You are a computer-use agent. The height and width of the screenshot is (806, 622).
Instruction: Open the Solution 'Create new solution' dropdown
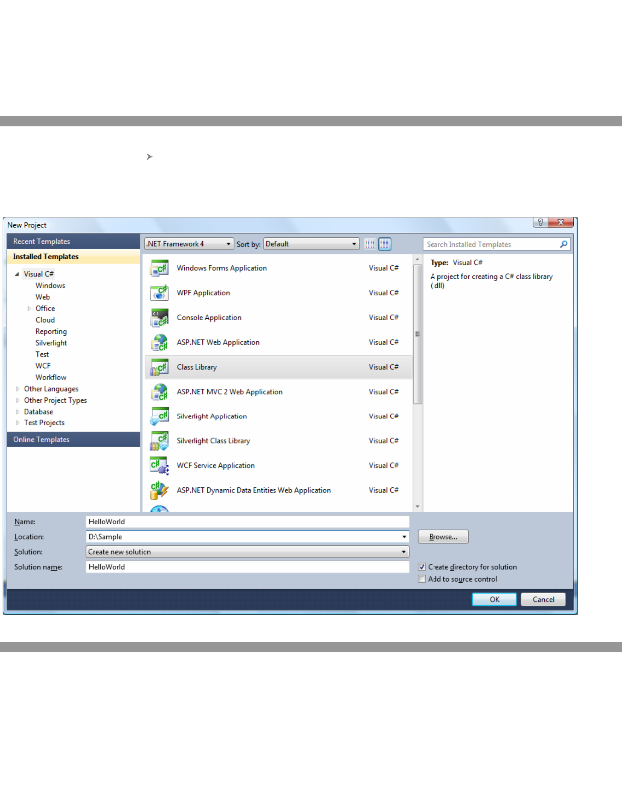[x=247, y=552]
